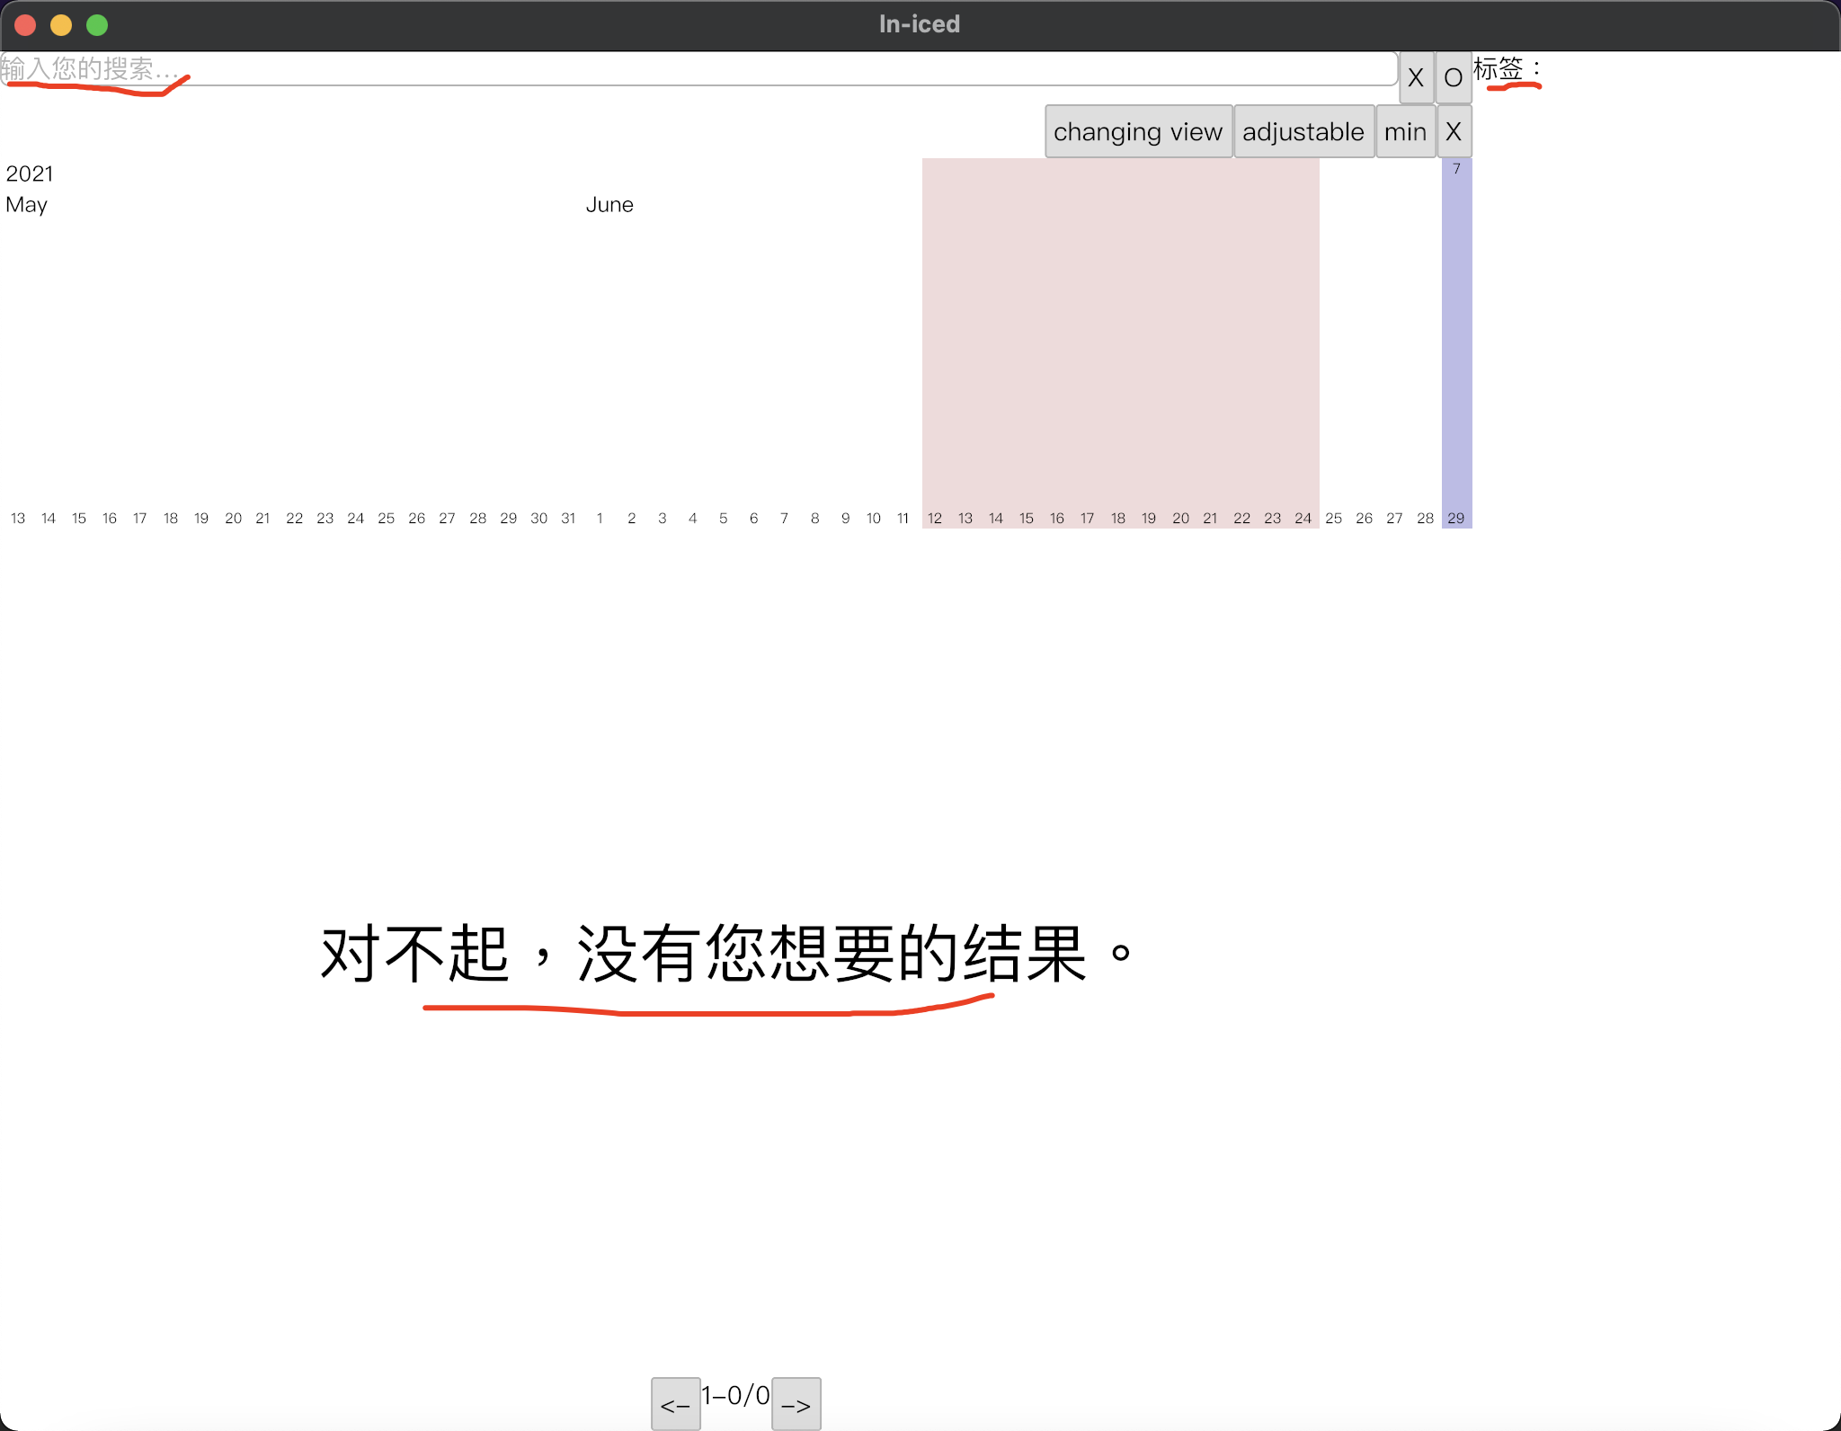Toggle the adjustable button
Screen dimensions: 1841x1431
tap(1303, 132)
